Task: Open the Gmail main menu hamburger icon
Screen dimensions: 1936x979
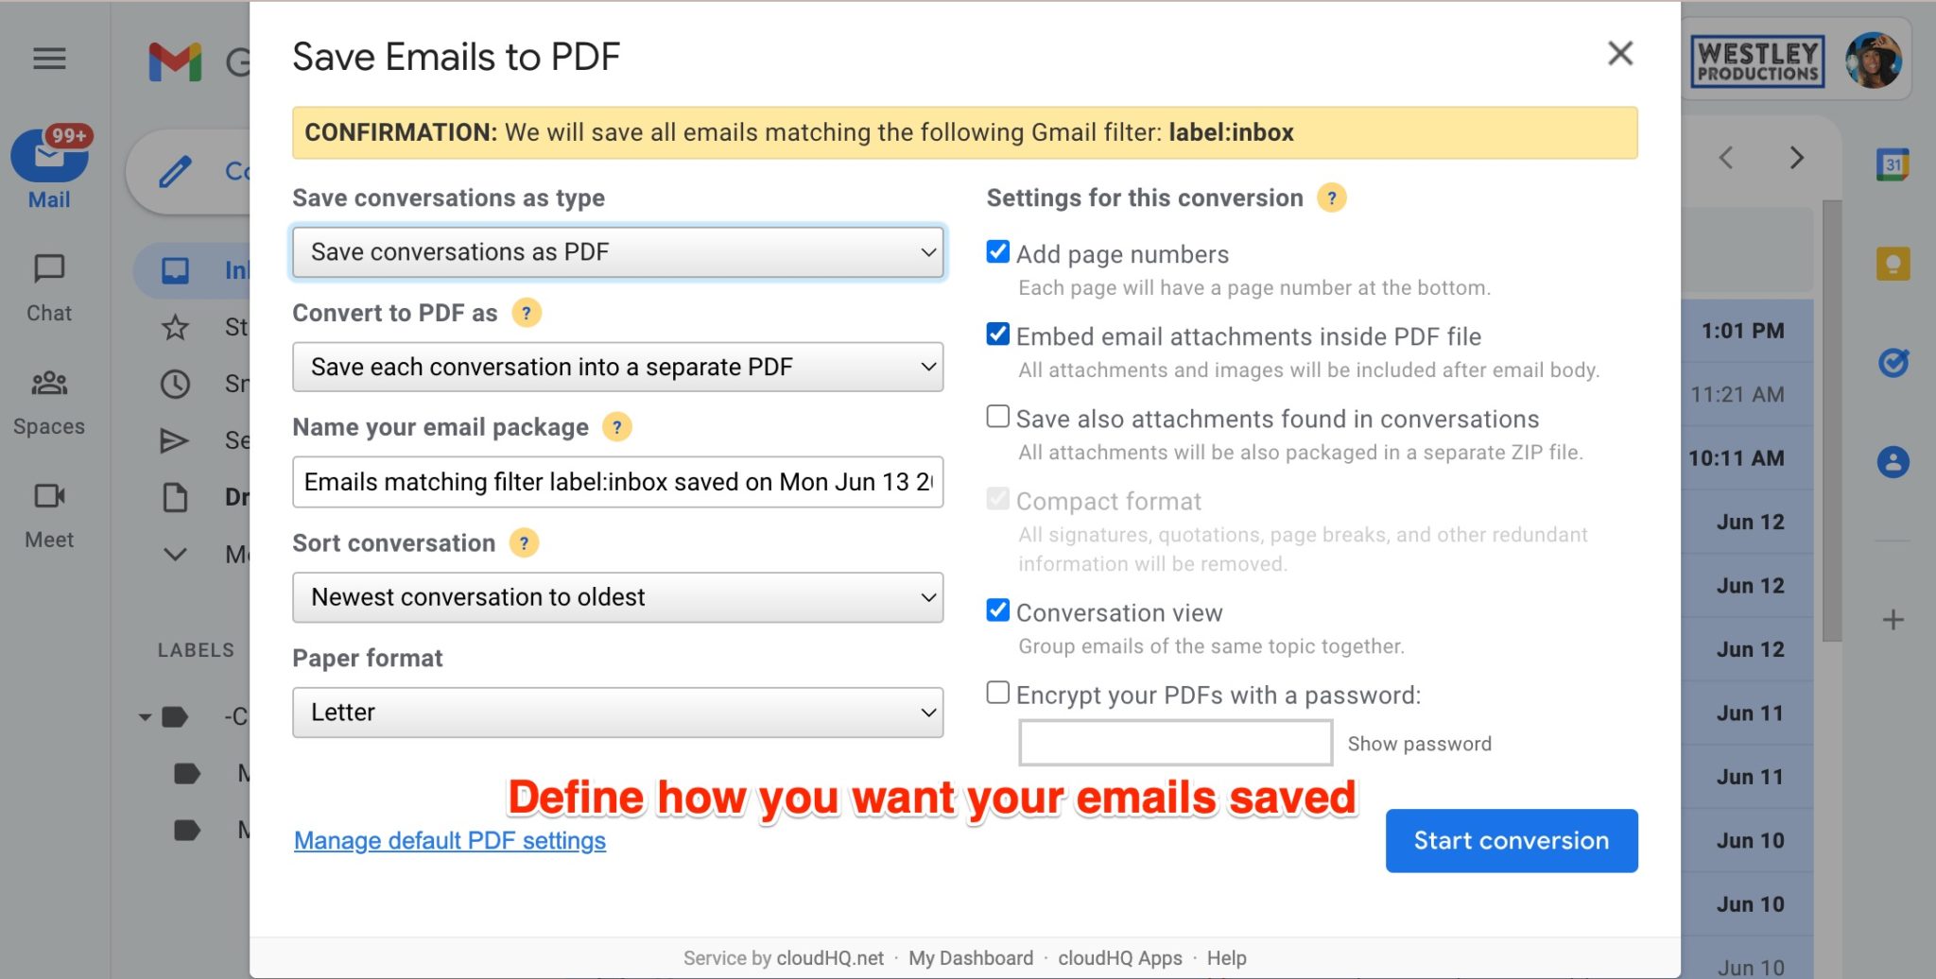Action: click(x=49, y=60)
